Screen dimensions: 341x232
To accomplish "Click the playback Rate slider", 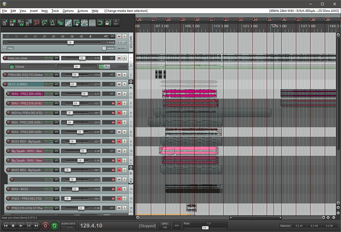I will (205, 227).
